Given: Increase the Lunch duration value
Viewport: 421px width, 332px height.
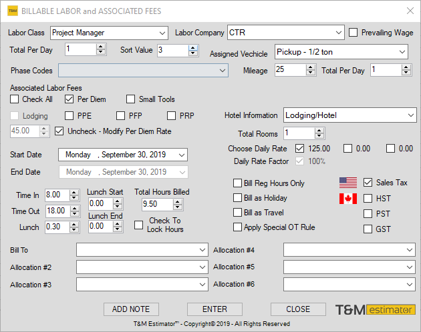Looking at the screenshot, I should point(74,224).
